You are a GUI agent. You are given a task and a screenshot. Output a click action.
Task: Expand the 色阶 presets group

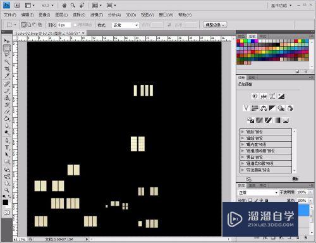pyautogui.click(x=242, y=132)
